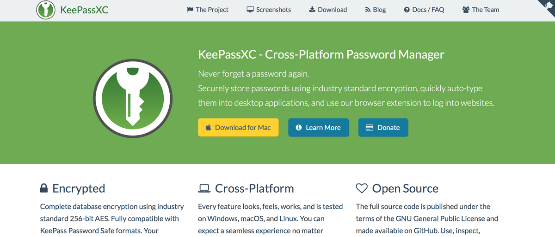Click the RSS feed icon beside Blog

click(368, 9)
